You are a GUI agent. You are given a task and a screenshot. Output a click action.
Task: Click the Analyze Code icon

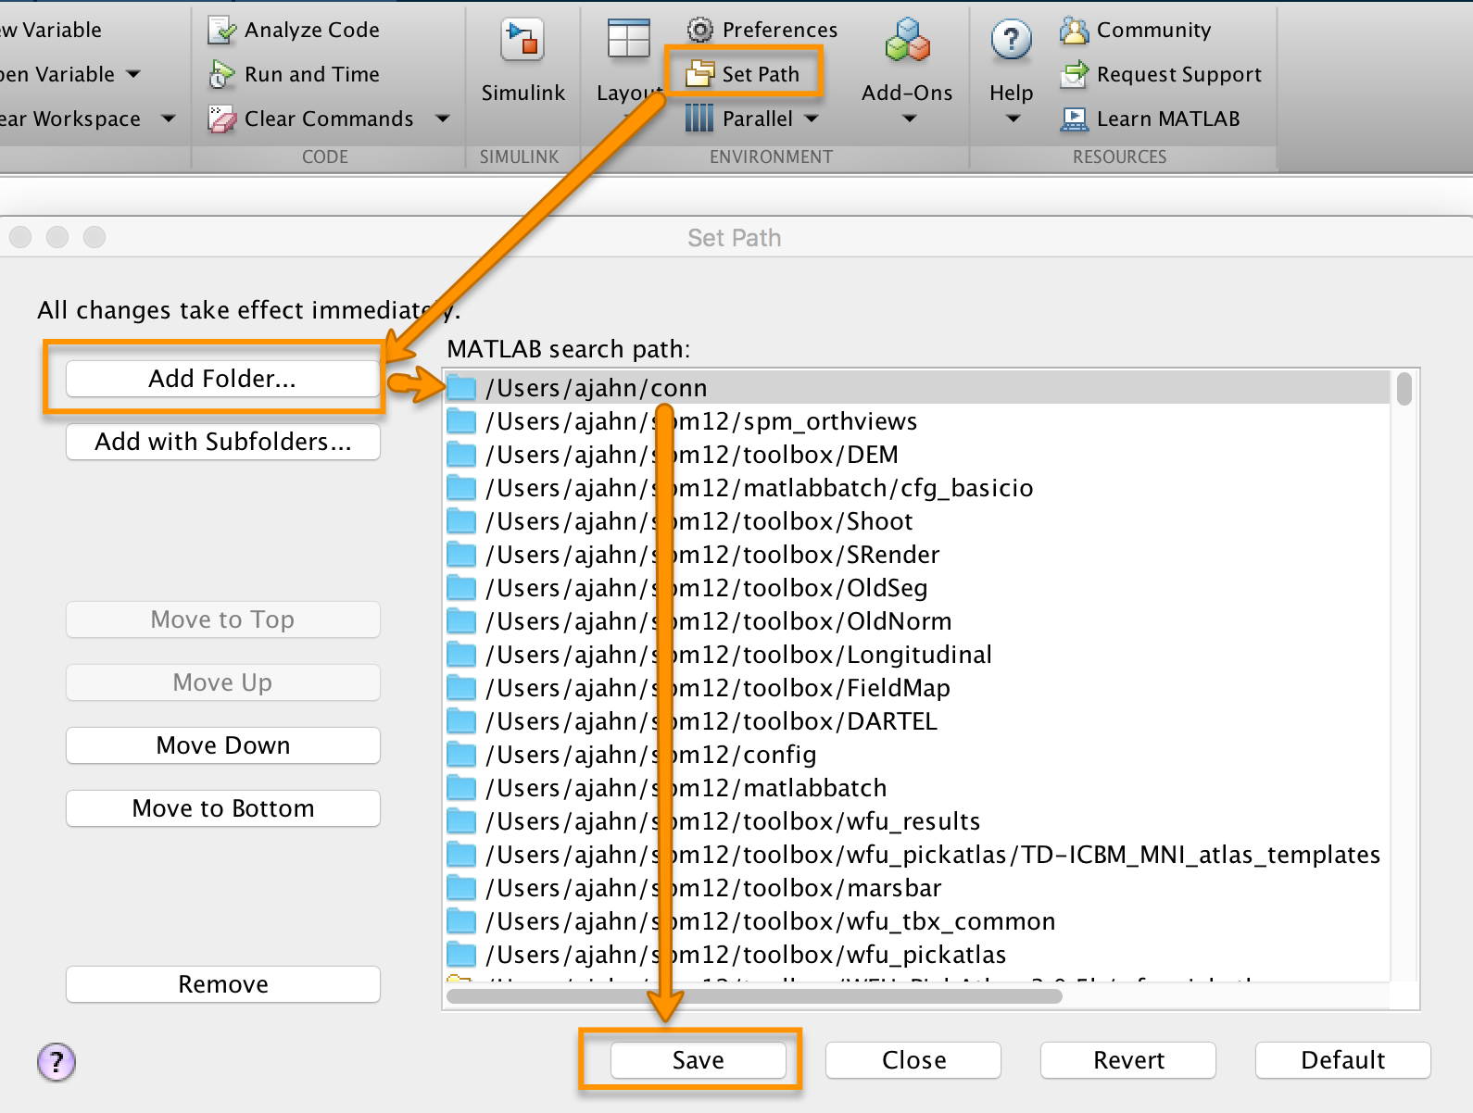click(x=222, y=30)
